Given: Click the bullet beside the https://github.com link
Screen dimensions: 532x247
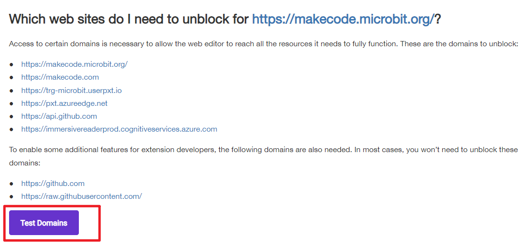Looking at the screenshot, I should click(11, 184).
